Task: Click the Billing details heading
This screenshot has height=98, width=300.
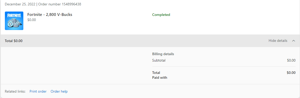Action: pos(163,54)
